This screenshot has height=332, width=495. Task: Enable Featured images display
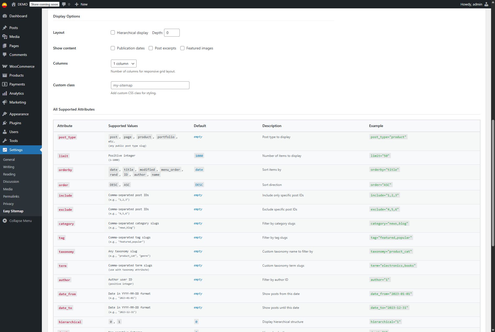click(182, 48)
